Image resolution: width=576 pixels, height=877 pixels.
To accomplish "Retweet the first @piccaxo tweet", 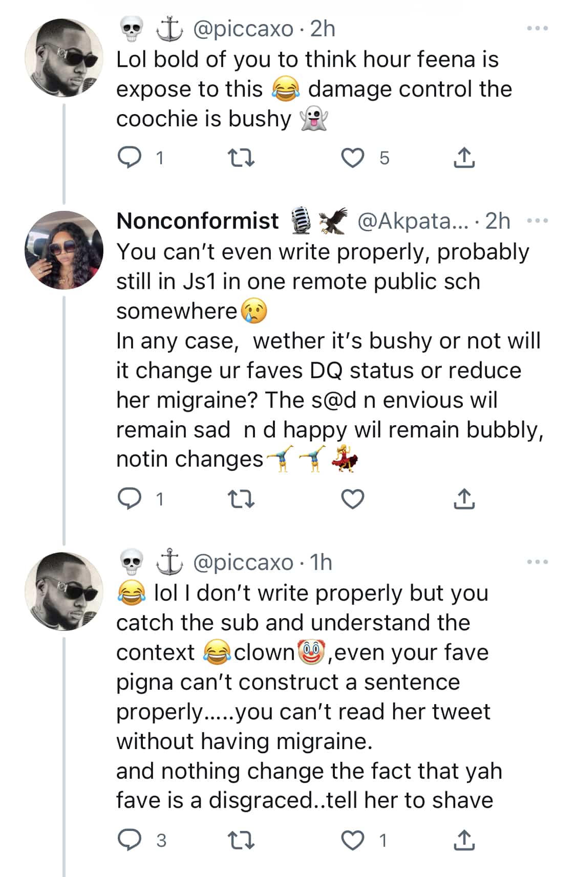I will 241,158.
